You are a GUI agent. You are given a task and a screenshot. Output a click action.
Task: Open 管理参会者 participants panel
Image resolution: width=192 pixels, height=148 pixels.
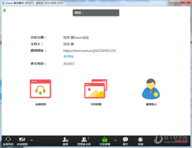(84, 141)
